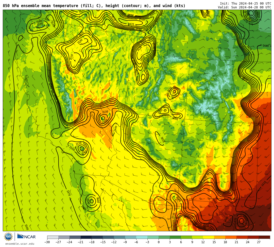Pick the light cyan swatch between −6 and −3
Viewport: 274px width, 247px height.
(x=142, y=237)
